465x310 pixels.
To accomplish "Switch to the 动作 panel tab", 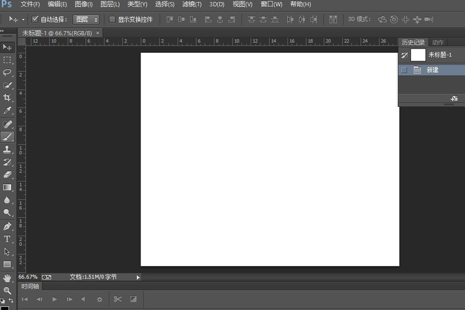I will 438,43.
